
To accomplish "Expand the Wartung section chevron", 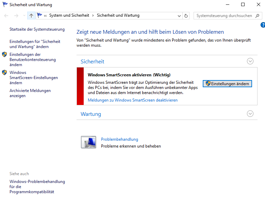I will click(x=250, y=114).
